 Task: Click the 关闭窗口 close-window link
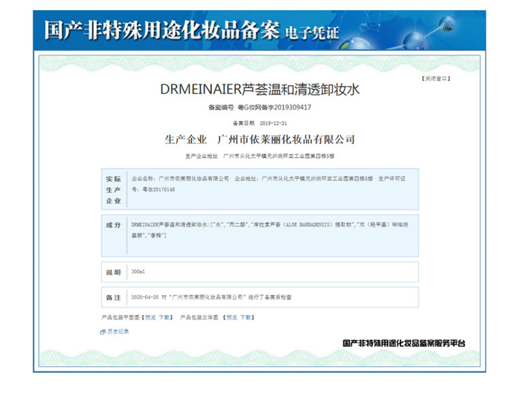point(436,78)
